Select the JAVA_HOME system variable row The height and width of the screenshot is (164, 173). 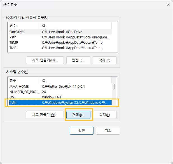tap(60, 87)
